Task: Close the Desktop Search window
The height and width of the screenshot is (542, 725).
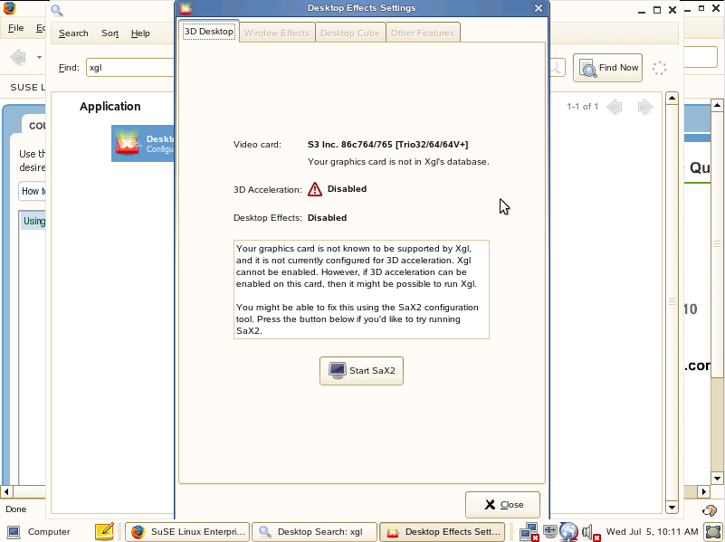Action: [673, 10]
